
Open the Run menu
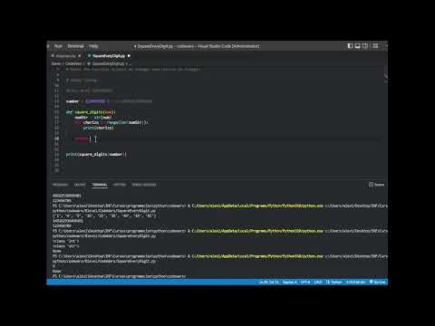[x=58, y=46]
